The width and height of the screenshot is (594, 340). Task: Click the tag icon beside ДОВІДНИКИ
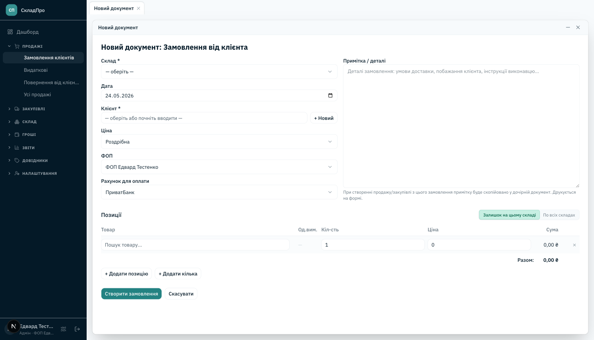pos(17,160)
